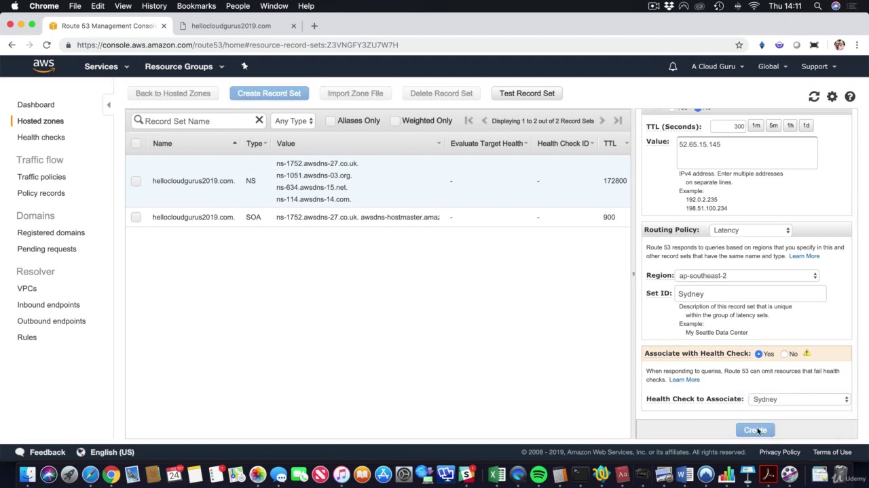Click the Create button in record panel

755,430
